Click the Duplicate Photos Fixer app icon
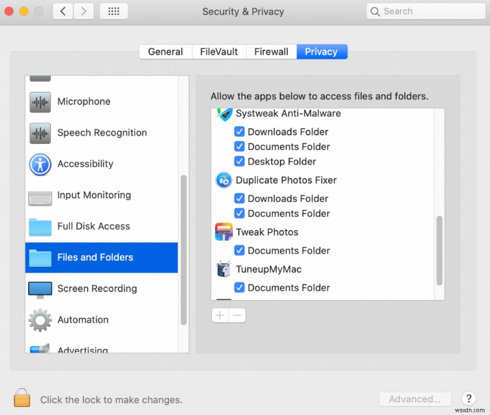This screenshot has width=490, height=415. point(224,181)
